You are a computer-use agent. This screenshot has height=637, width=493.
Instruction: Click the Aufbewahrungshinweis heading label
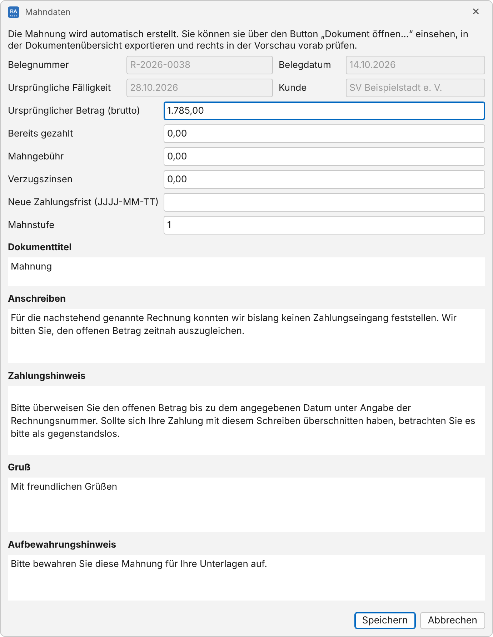pyautogui.click(x=62, y=544)
